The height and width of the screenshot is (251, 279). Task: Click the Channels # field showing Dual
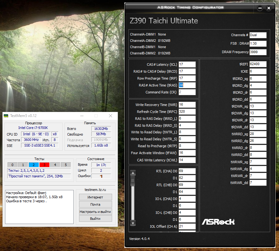click(x=258, y=35)
